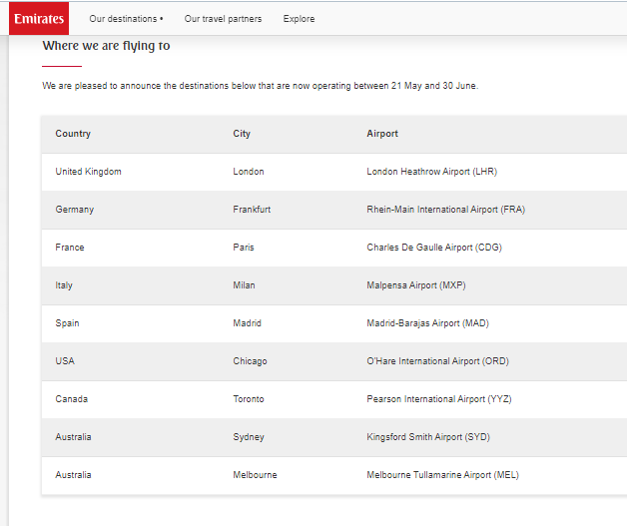The width and height of the screenshot is (627, 526).
Task: Select the Melbourne city cell
Action: pos(256,475)
